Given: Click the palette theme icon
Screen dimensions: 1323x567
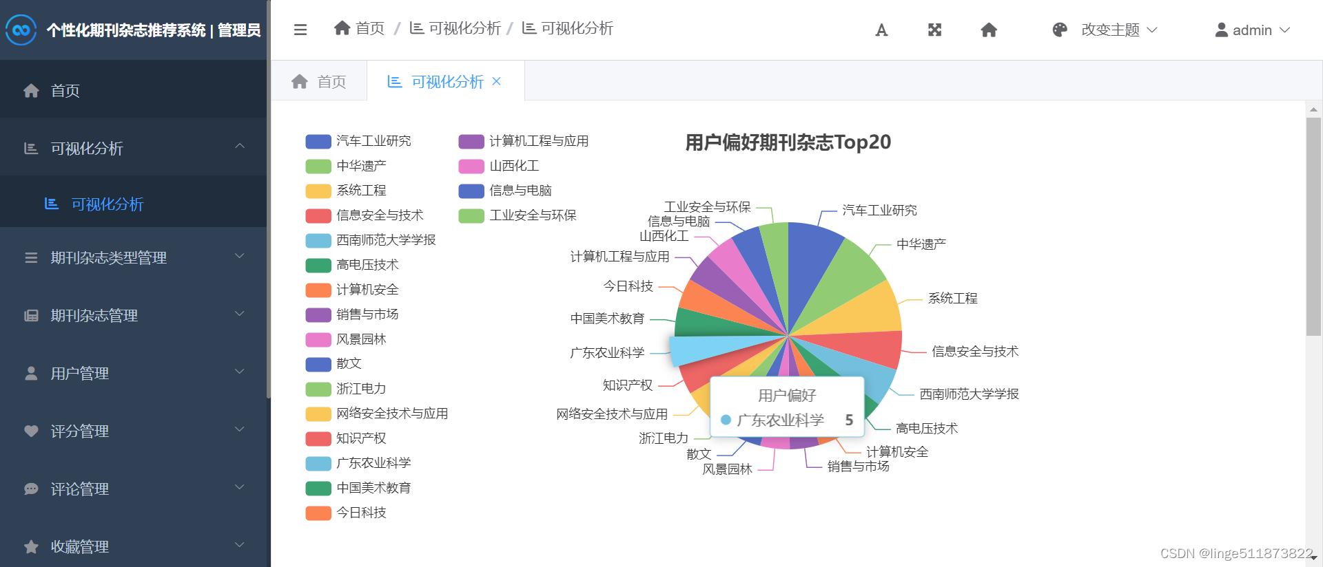Looking at the screenshot, I should [1060, 30].
